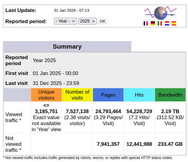The image size is (188, 162).
Task: Click the cyan Hits column header
Action: pyautogui.click(x=139, y=95)
